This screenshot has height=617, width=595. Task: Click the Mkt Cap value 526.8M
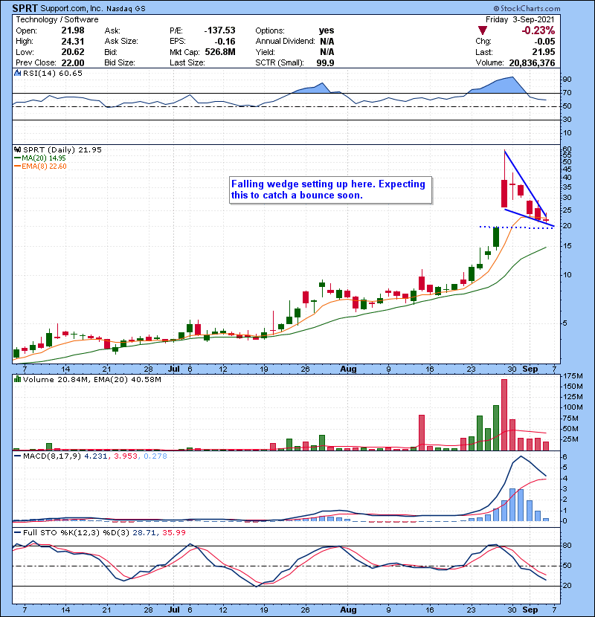220,52
